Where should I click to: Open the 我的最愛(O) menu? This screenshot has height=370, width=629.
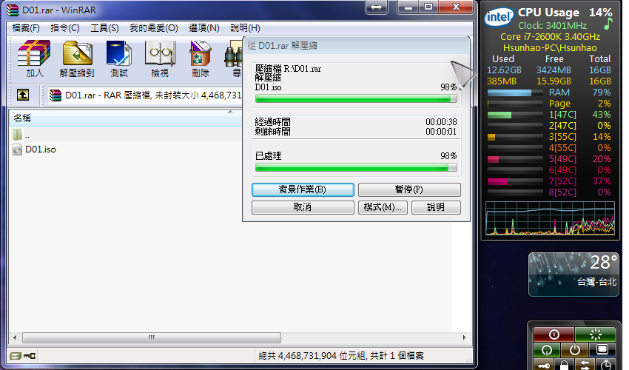(154, 28)
